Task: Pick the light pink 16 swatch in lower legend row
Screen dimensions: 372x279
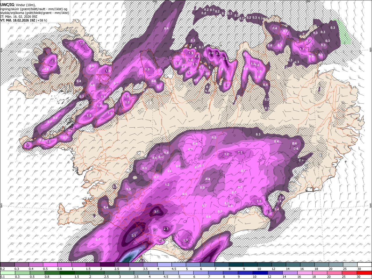Action: [305, 273]
